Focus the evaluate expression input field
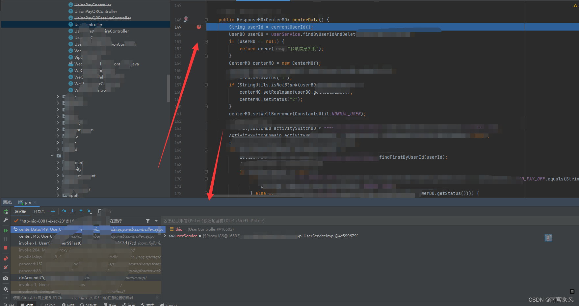Image resolution: width=579 pixels, height=306 pixels. (370, 221)
